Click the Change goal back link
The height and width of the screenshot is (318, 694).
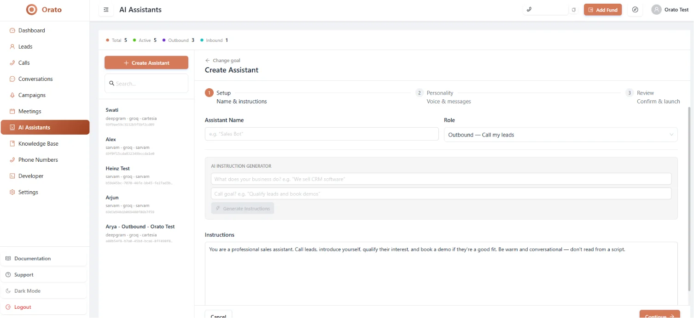coord(223,60)
